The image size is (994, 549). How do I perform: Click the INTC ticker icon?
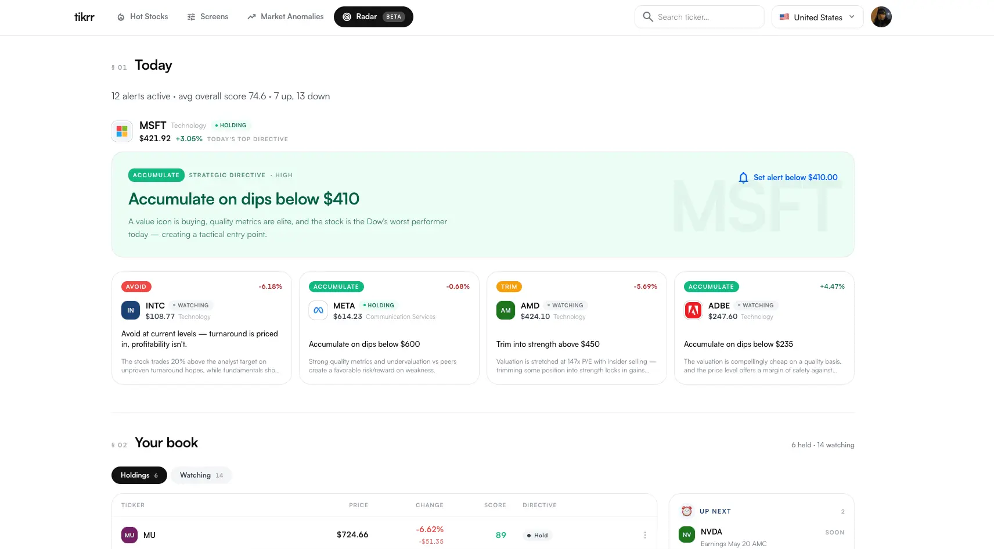point(131,310)
